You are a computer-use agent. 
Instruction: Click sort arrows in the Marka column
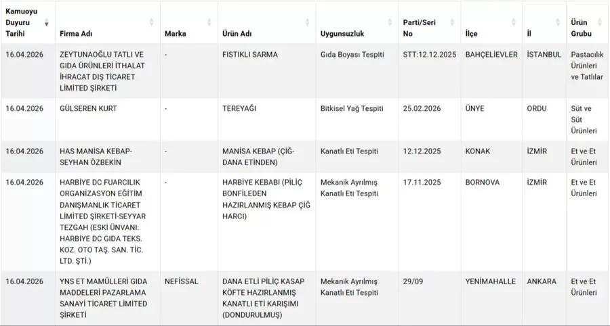click(209, 23)
